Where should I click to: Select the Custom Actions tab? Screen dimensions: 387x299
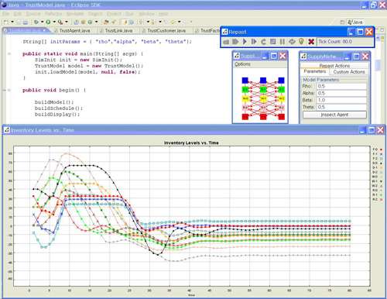click(x=349, y=72)
